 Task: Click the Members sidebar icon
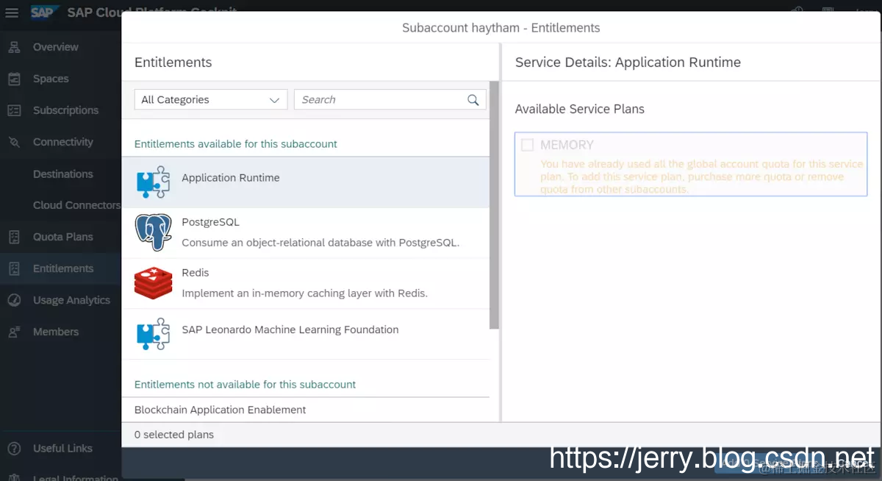pyautogui.click(x=14, y=332)
